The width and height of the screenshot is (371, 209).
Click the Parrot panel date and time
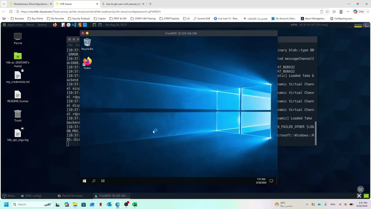click(116, 25)
